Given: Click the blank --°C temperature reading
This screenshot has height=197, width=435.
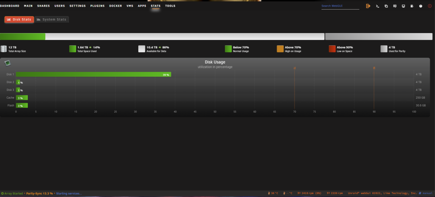Looking at the screenshot, I should 288,194.
